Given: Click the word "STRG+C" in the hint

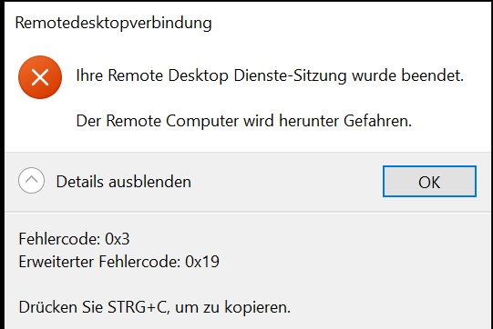Looking at the screenshot, I should [x=139, y=307].
